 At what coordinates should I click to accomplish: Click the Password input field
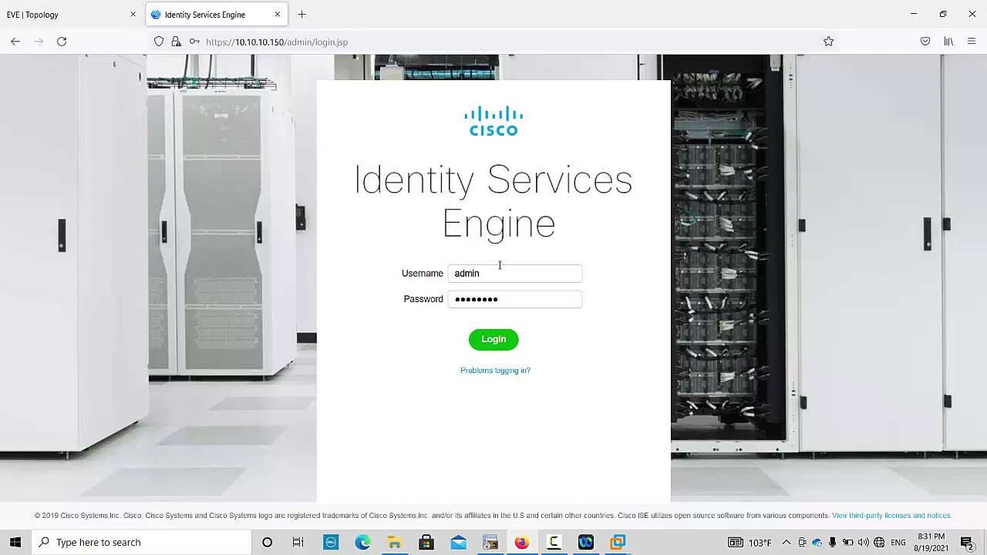(515, 299)
